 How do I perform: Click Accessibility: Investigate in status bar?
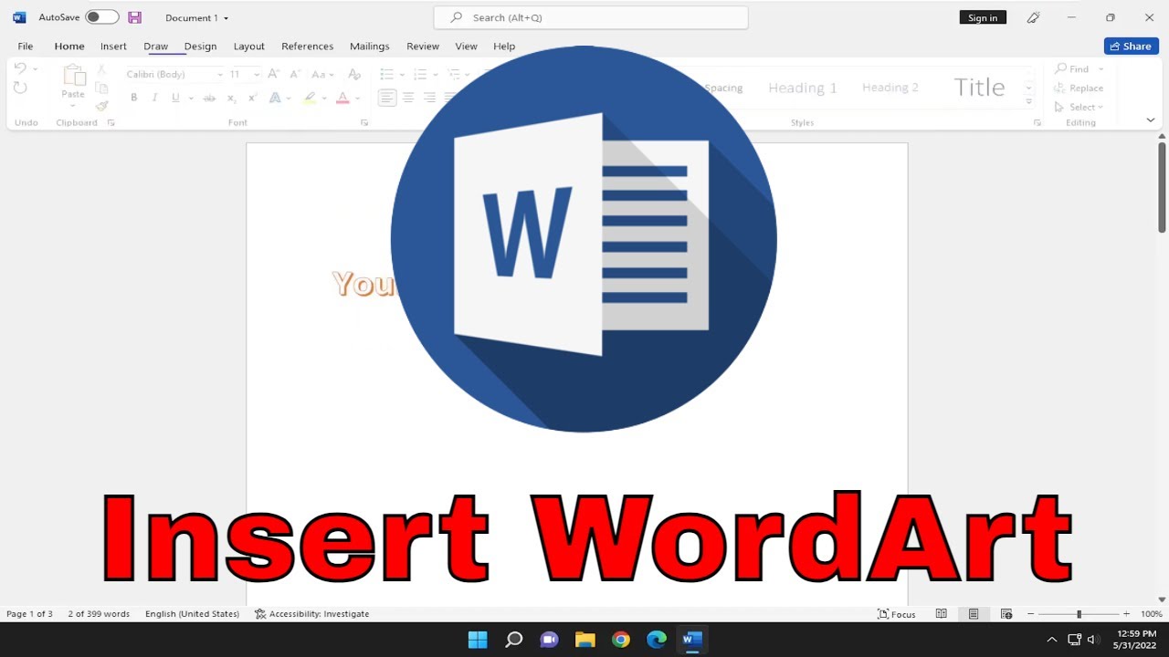pyautogui.click(x=312, y=614)
